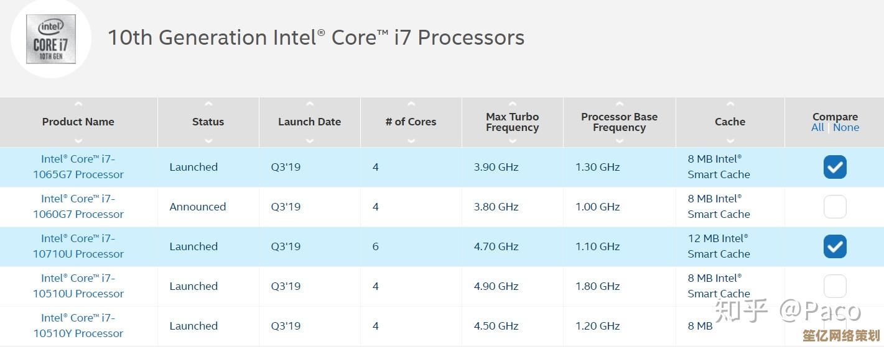
Task: Open Intel Core i7-10510Y Processor link
Action: [78, 326]
